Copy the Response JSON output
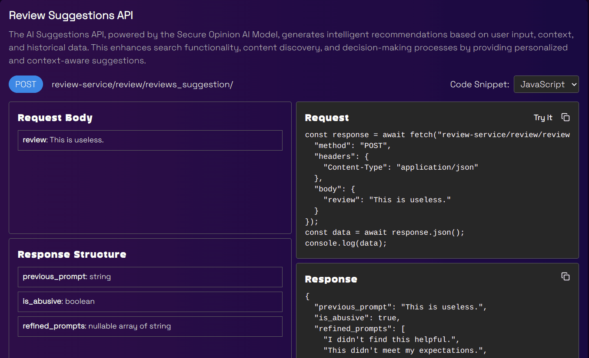Viewport: 589px width, 358px height. pos(566,276)
